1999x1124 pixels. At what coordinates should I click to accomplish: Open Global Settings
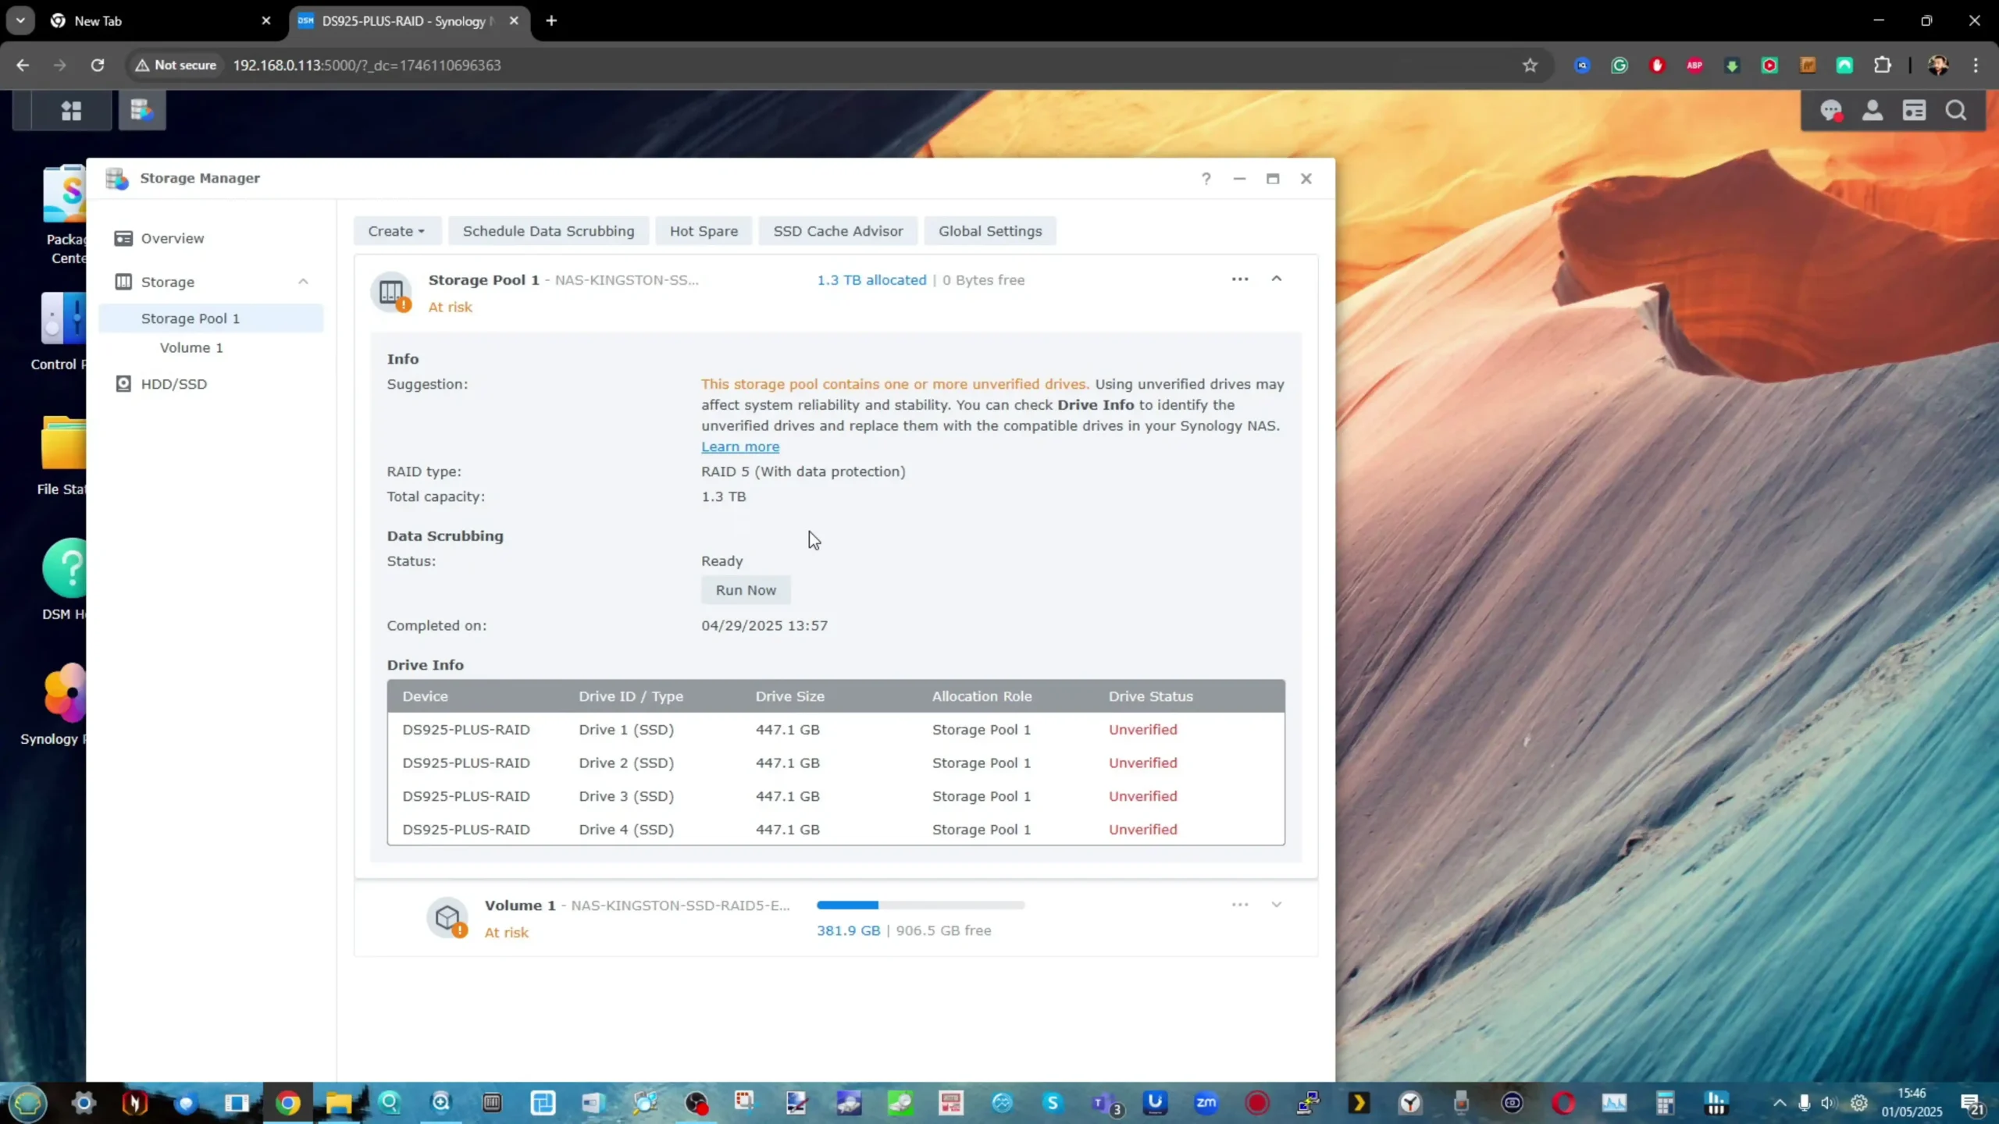[x=990, y=231]
